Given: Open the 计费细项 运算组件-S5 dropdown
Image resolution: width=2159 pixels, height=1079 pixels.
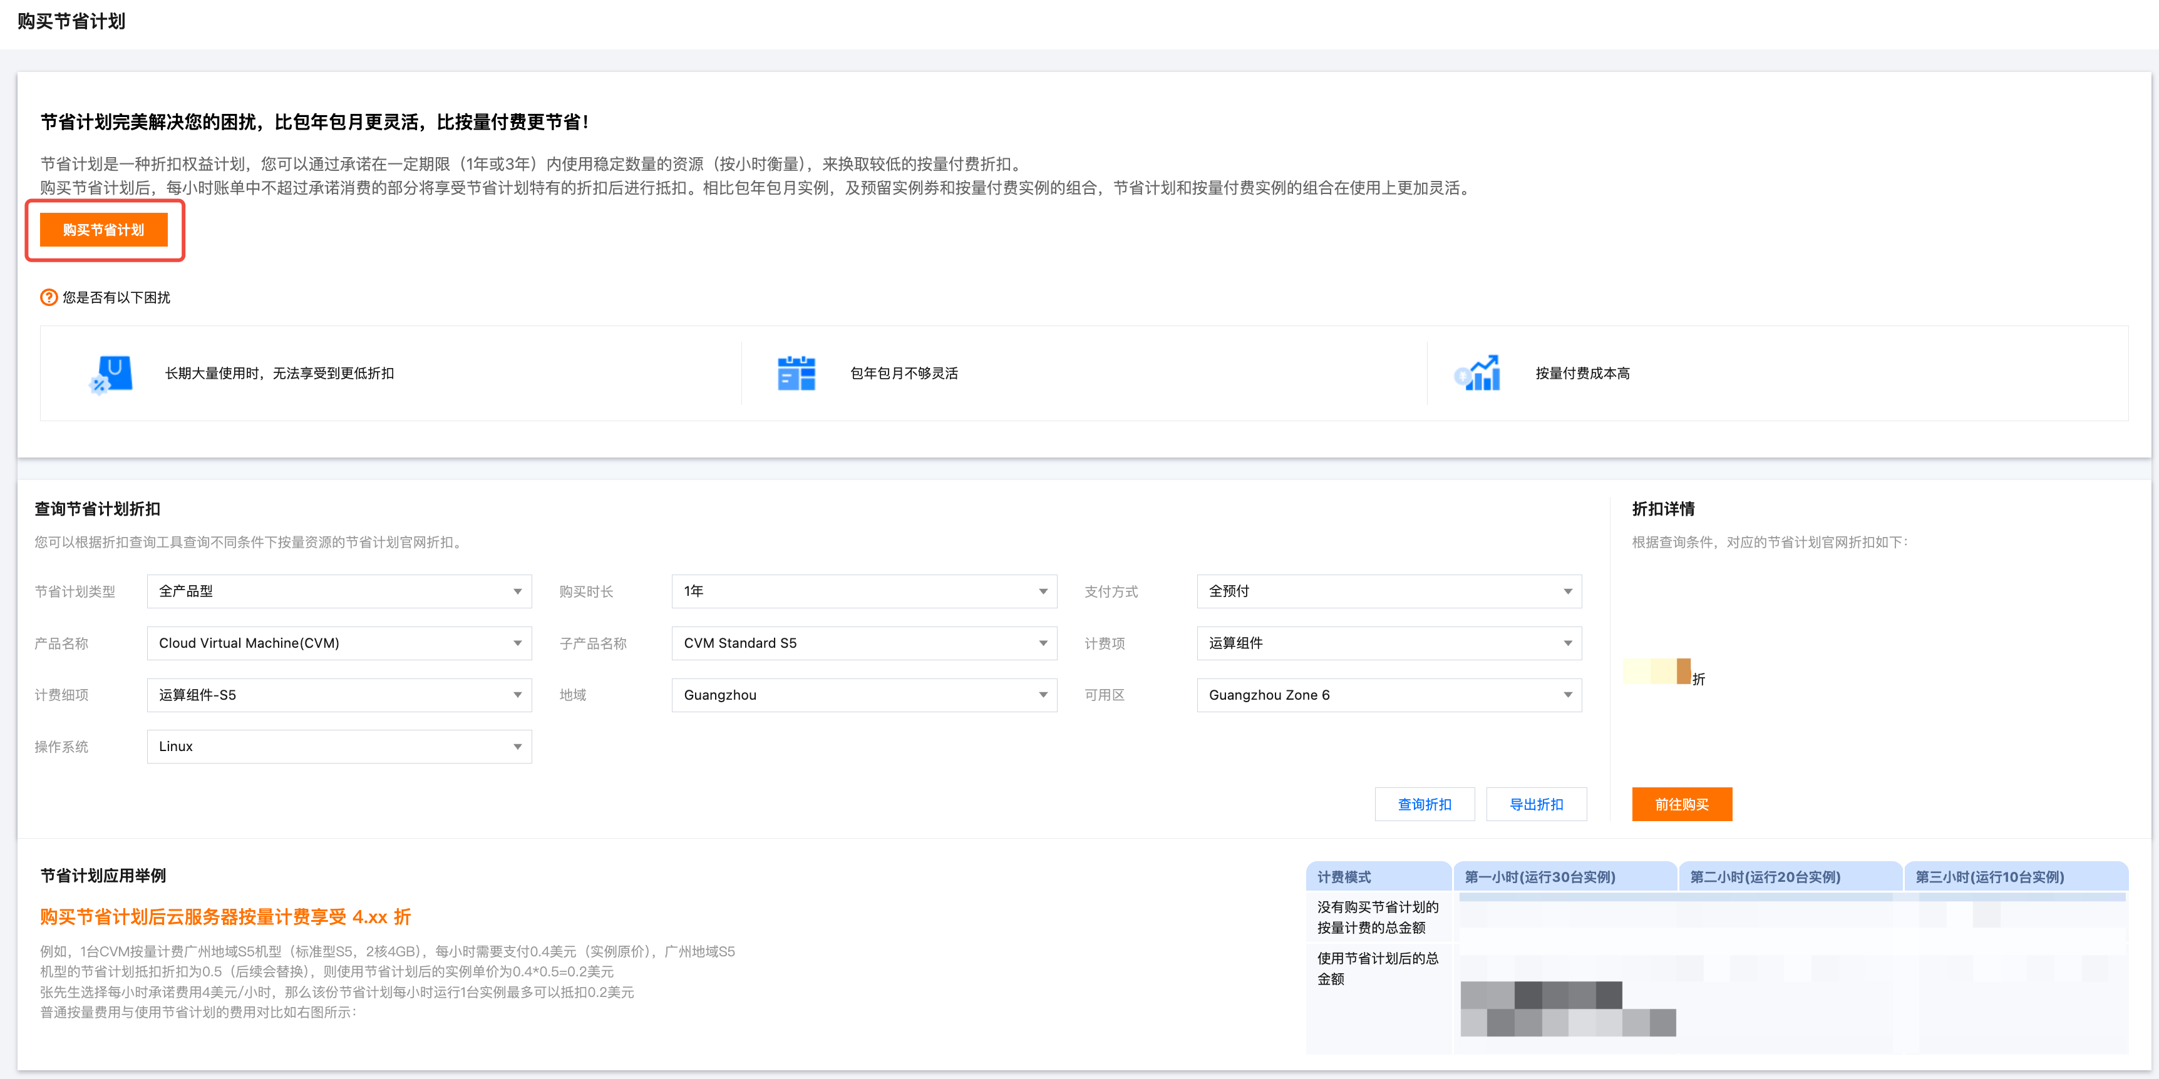Looking at the screenshot, I should point(339,695).
